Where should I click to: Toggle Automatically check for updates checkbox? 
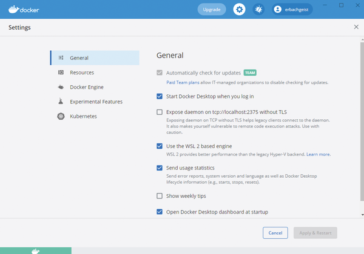click(x=160, y=73)
